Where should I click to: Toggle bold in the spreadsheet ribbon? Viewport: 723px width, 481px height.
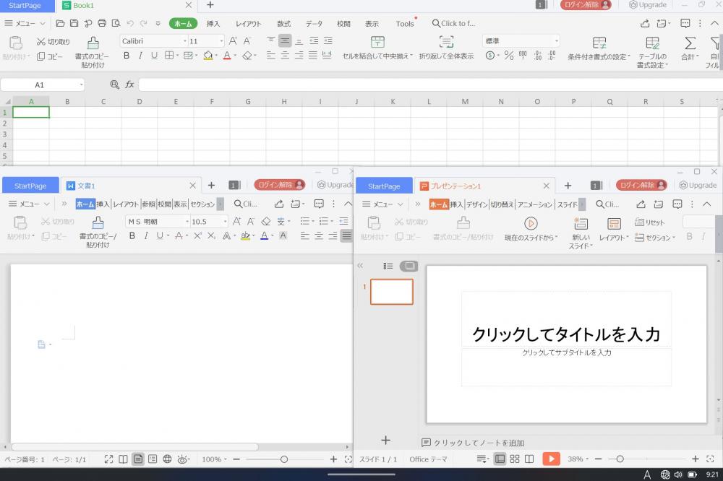127,56
